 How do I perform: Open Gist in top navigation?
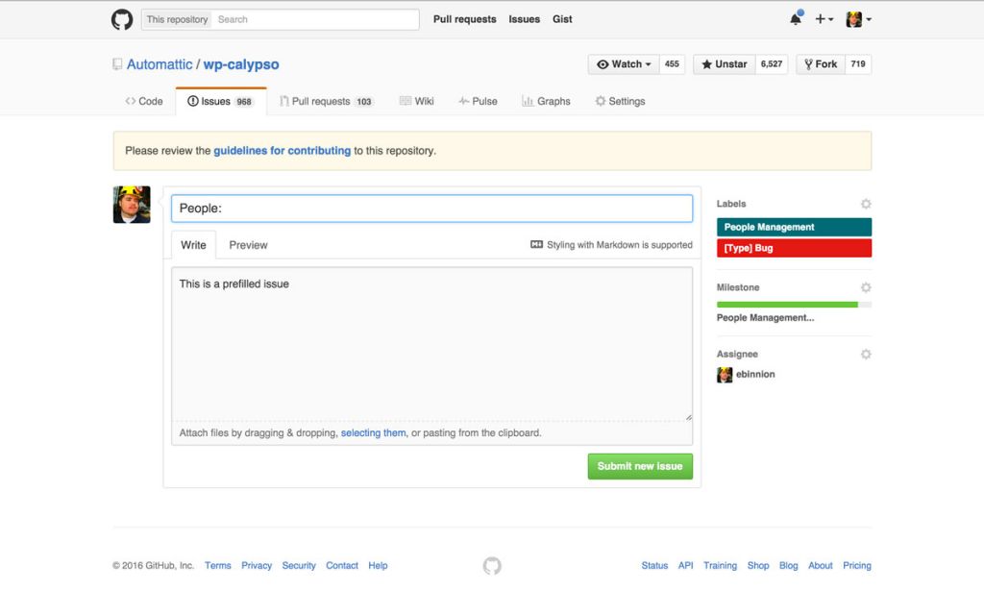point(562,19)
